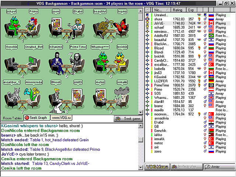Click irmakk's rain cloud avatar at table 9

122,94
